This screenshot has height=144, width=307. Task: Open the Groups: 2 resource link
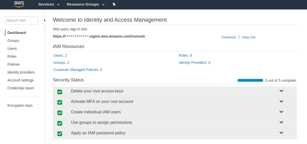(61, 63)
